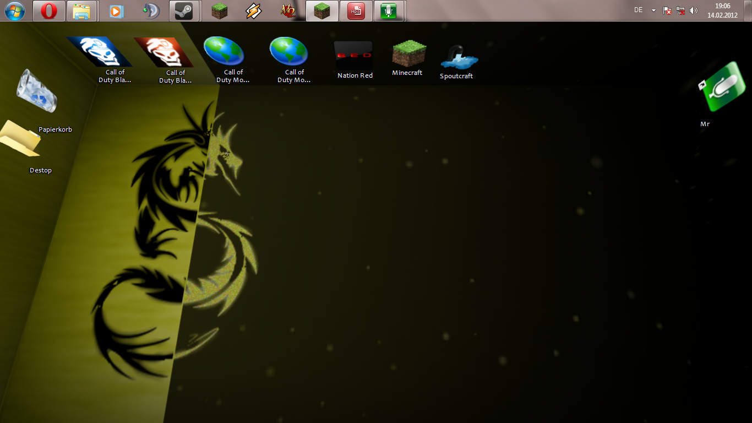
Task: Open Winamp lightning bolt taskbar icon
Action: click(253, 10)
